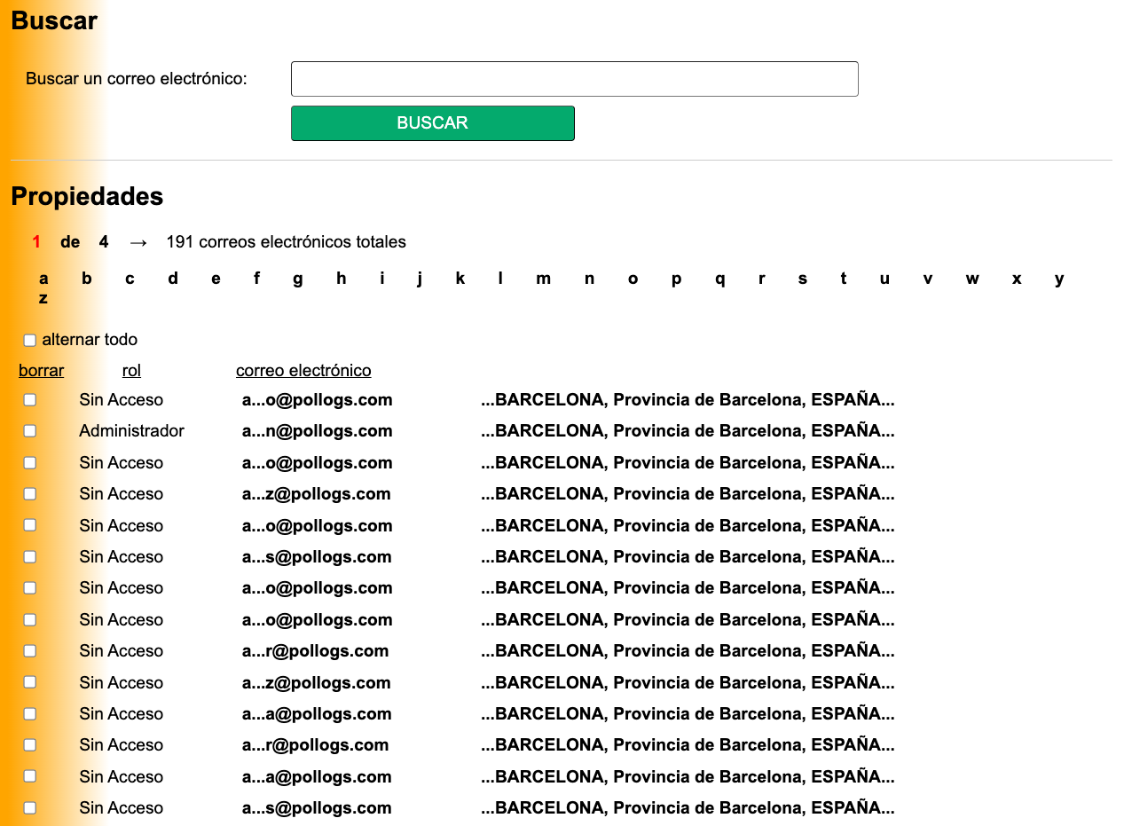The height and width of the screenshot is (826, 1124).
Task: Click the 'Propiedades' section heading
Action: pos(86,196)
